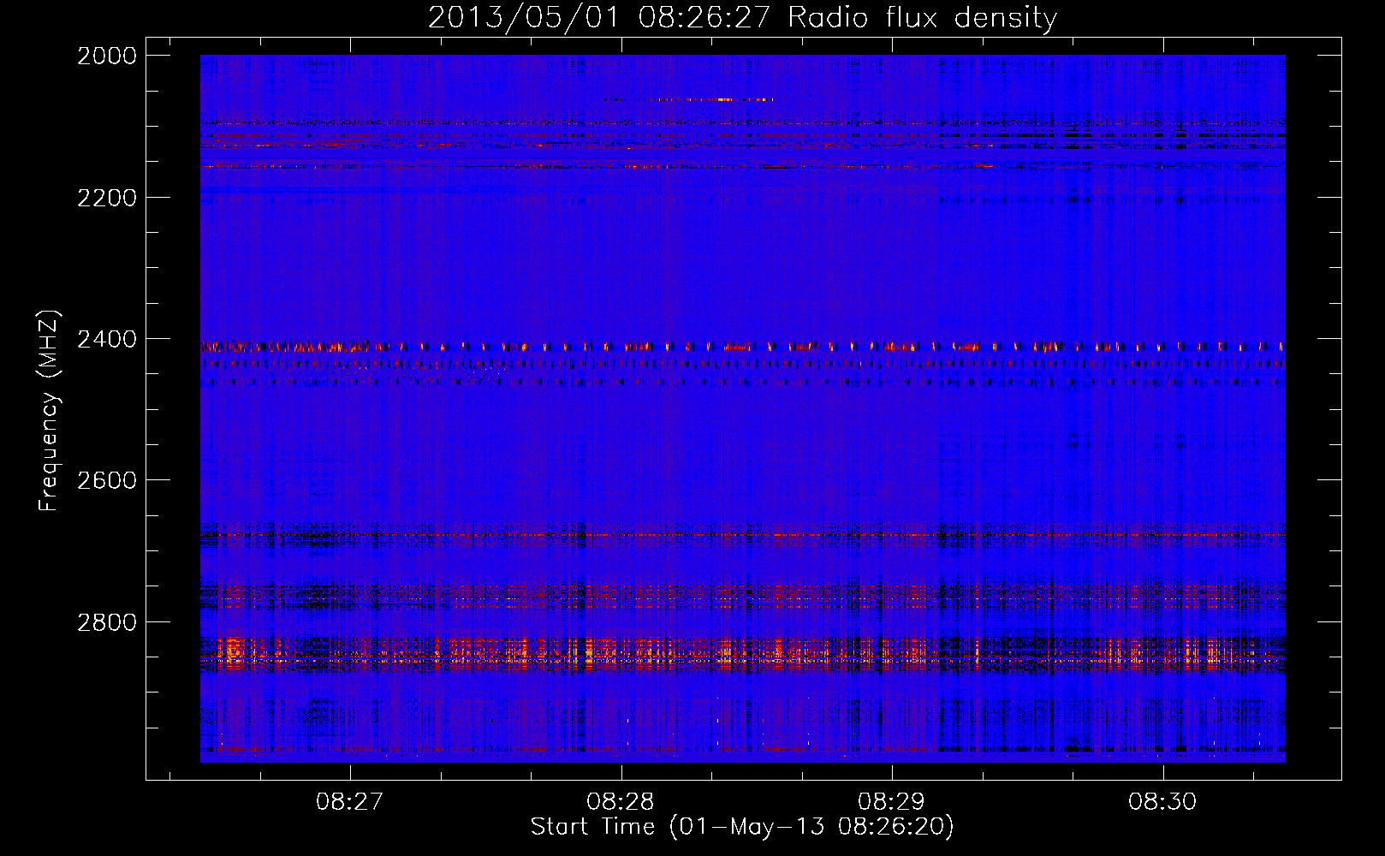Click the 2800 frequency tick label

tap(107, 621)
